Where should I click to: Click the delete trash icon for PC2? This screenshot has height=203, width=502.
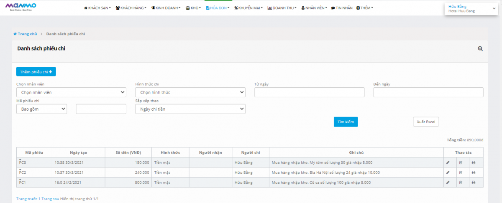(x=461, y=173)
